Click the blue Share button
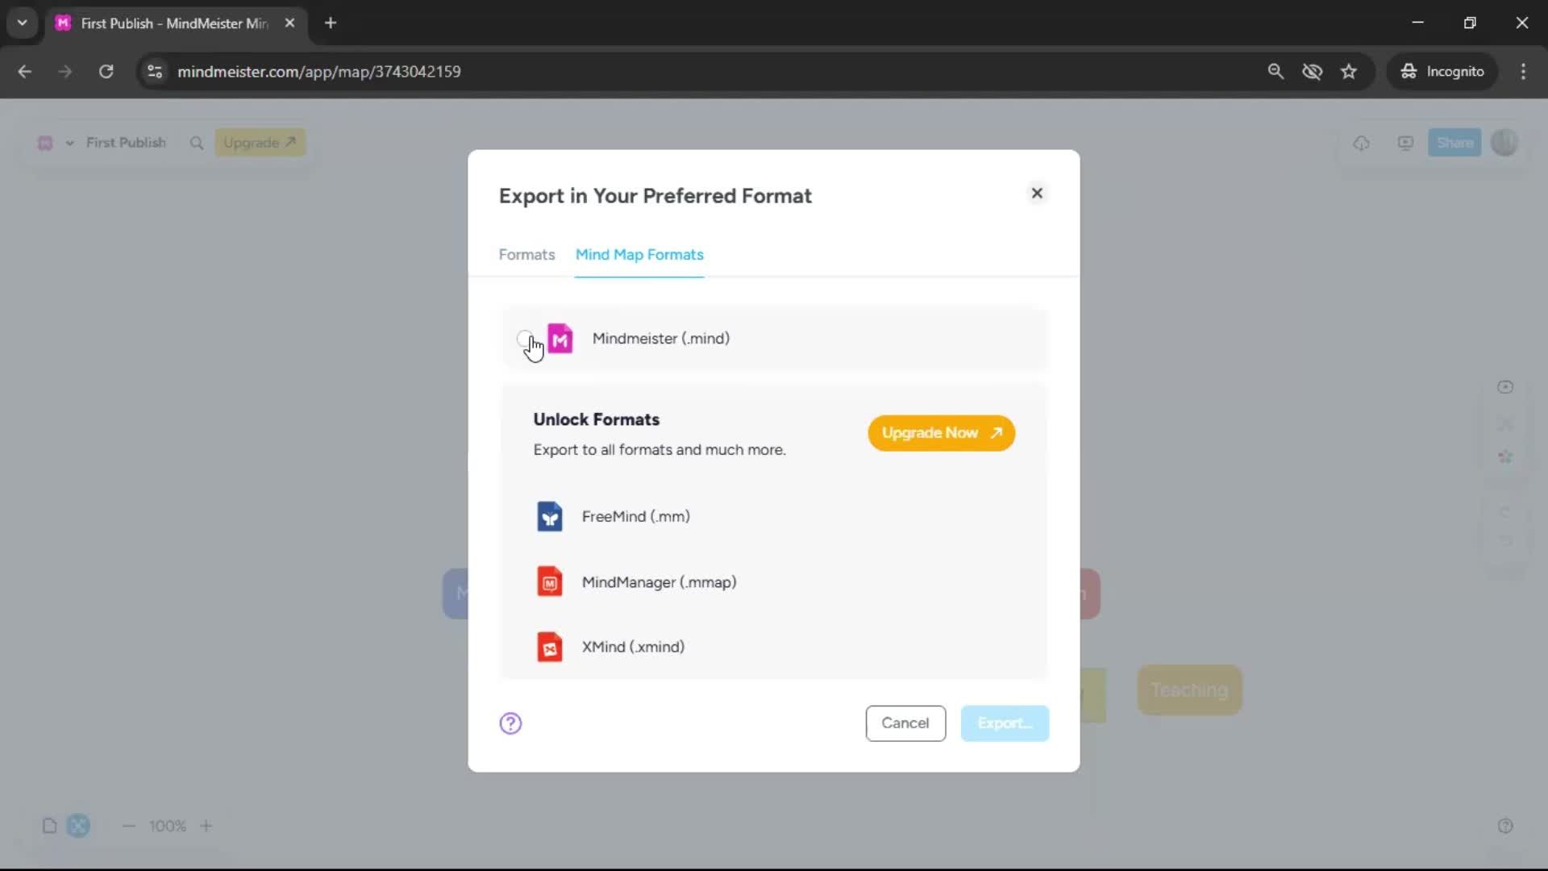This screenshot has height=871, width=1548. tap(1454, 143)
